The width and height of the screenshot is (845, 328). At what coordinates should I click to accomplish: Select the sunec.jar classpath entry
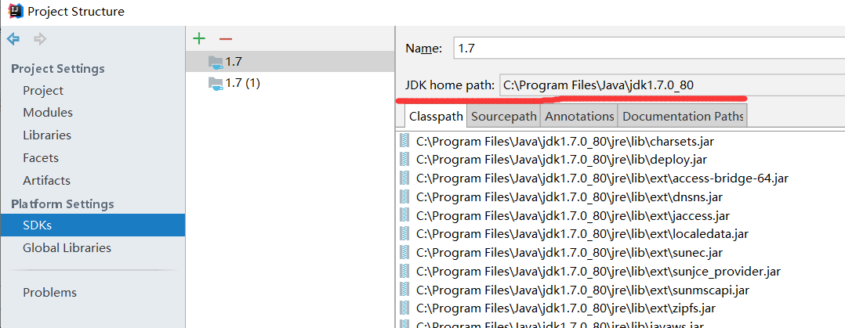point(569,253)
